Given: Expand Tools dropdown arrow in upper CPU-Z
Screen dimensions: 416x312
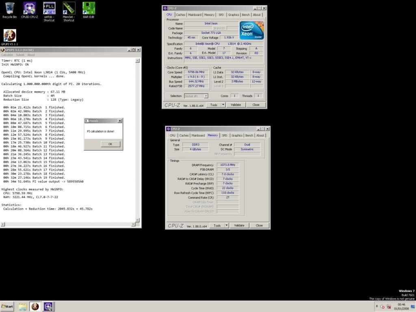Looking at the screenshot, I should 223,105.
